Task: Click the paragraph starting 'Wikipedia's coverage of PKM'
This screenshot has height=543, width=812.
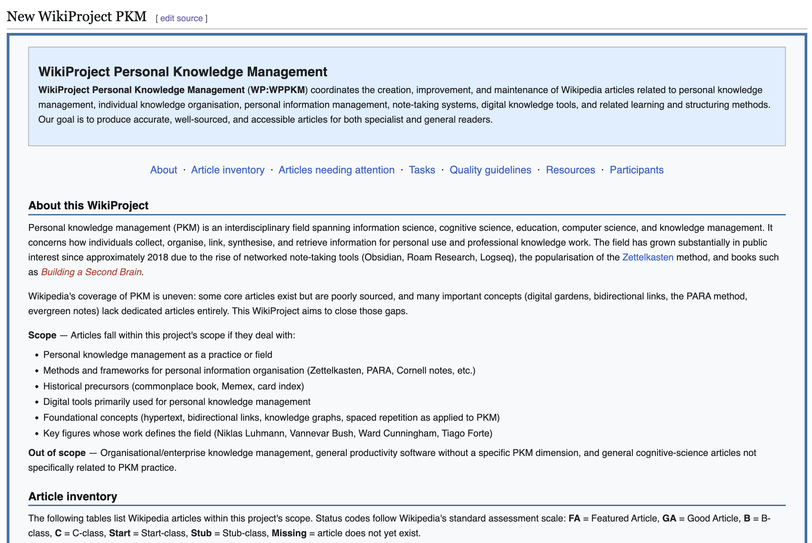Action: coord(388,304)
